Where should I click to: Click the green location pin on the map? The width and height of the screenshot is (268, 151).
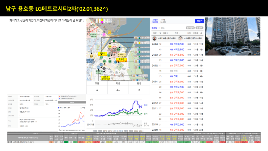(114, 41)
